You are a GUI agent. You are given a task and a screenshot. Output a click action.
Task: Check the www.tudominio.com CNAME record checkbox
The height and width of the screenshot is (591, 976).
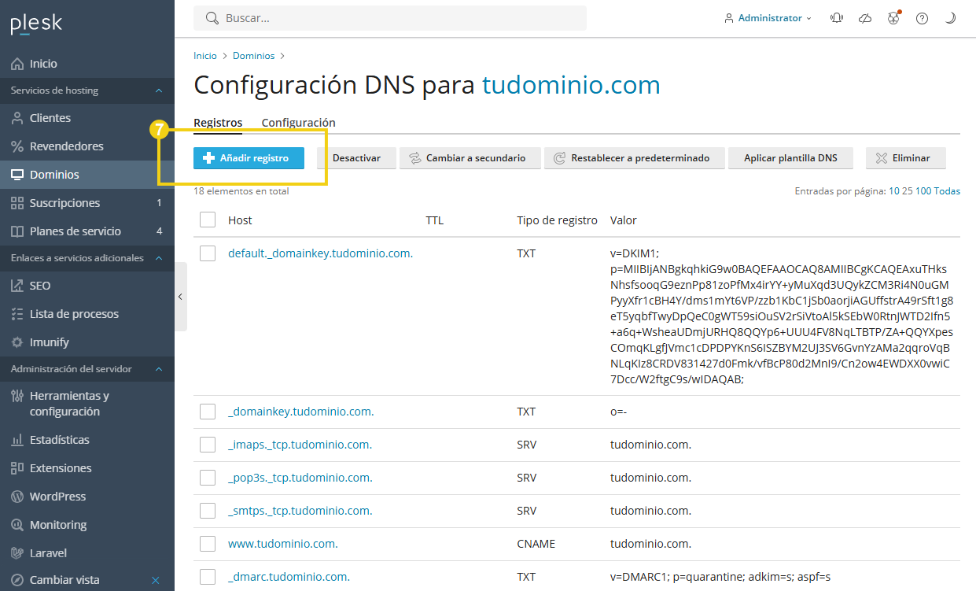(208, 543)
